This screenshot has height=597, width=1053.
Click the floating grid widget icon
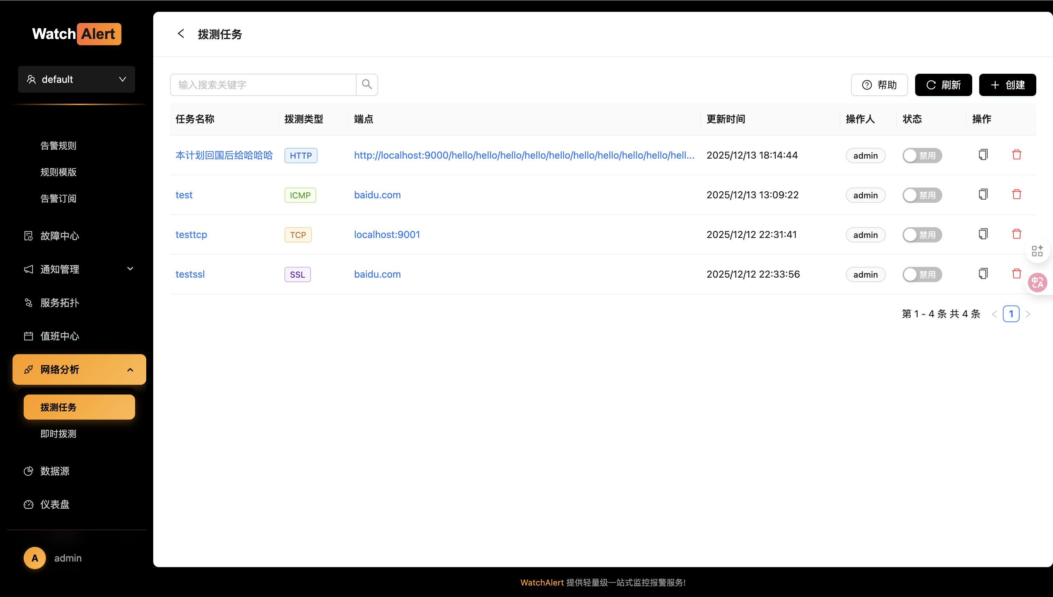point(1037,250)
